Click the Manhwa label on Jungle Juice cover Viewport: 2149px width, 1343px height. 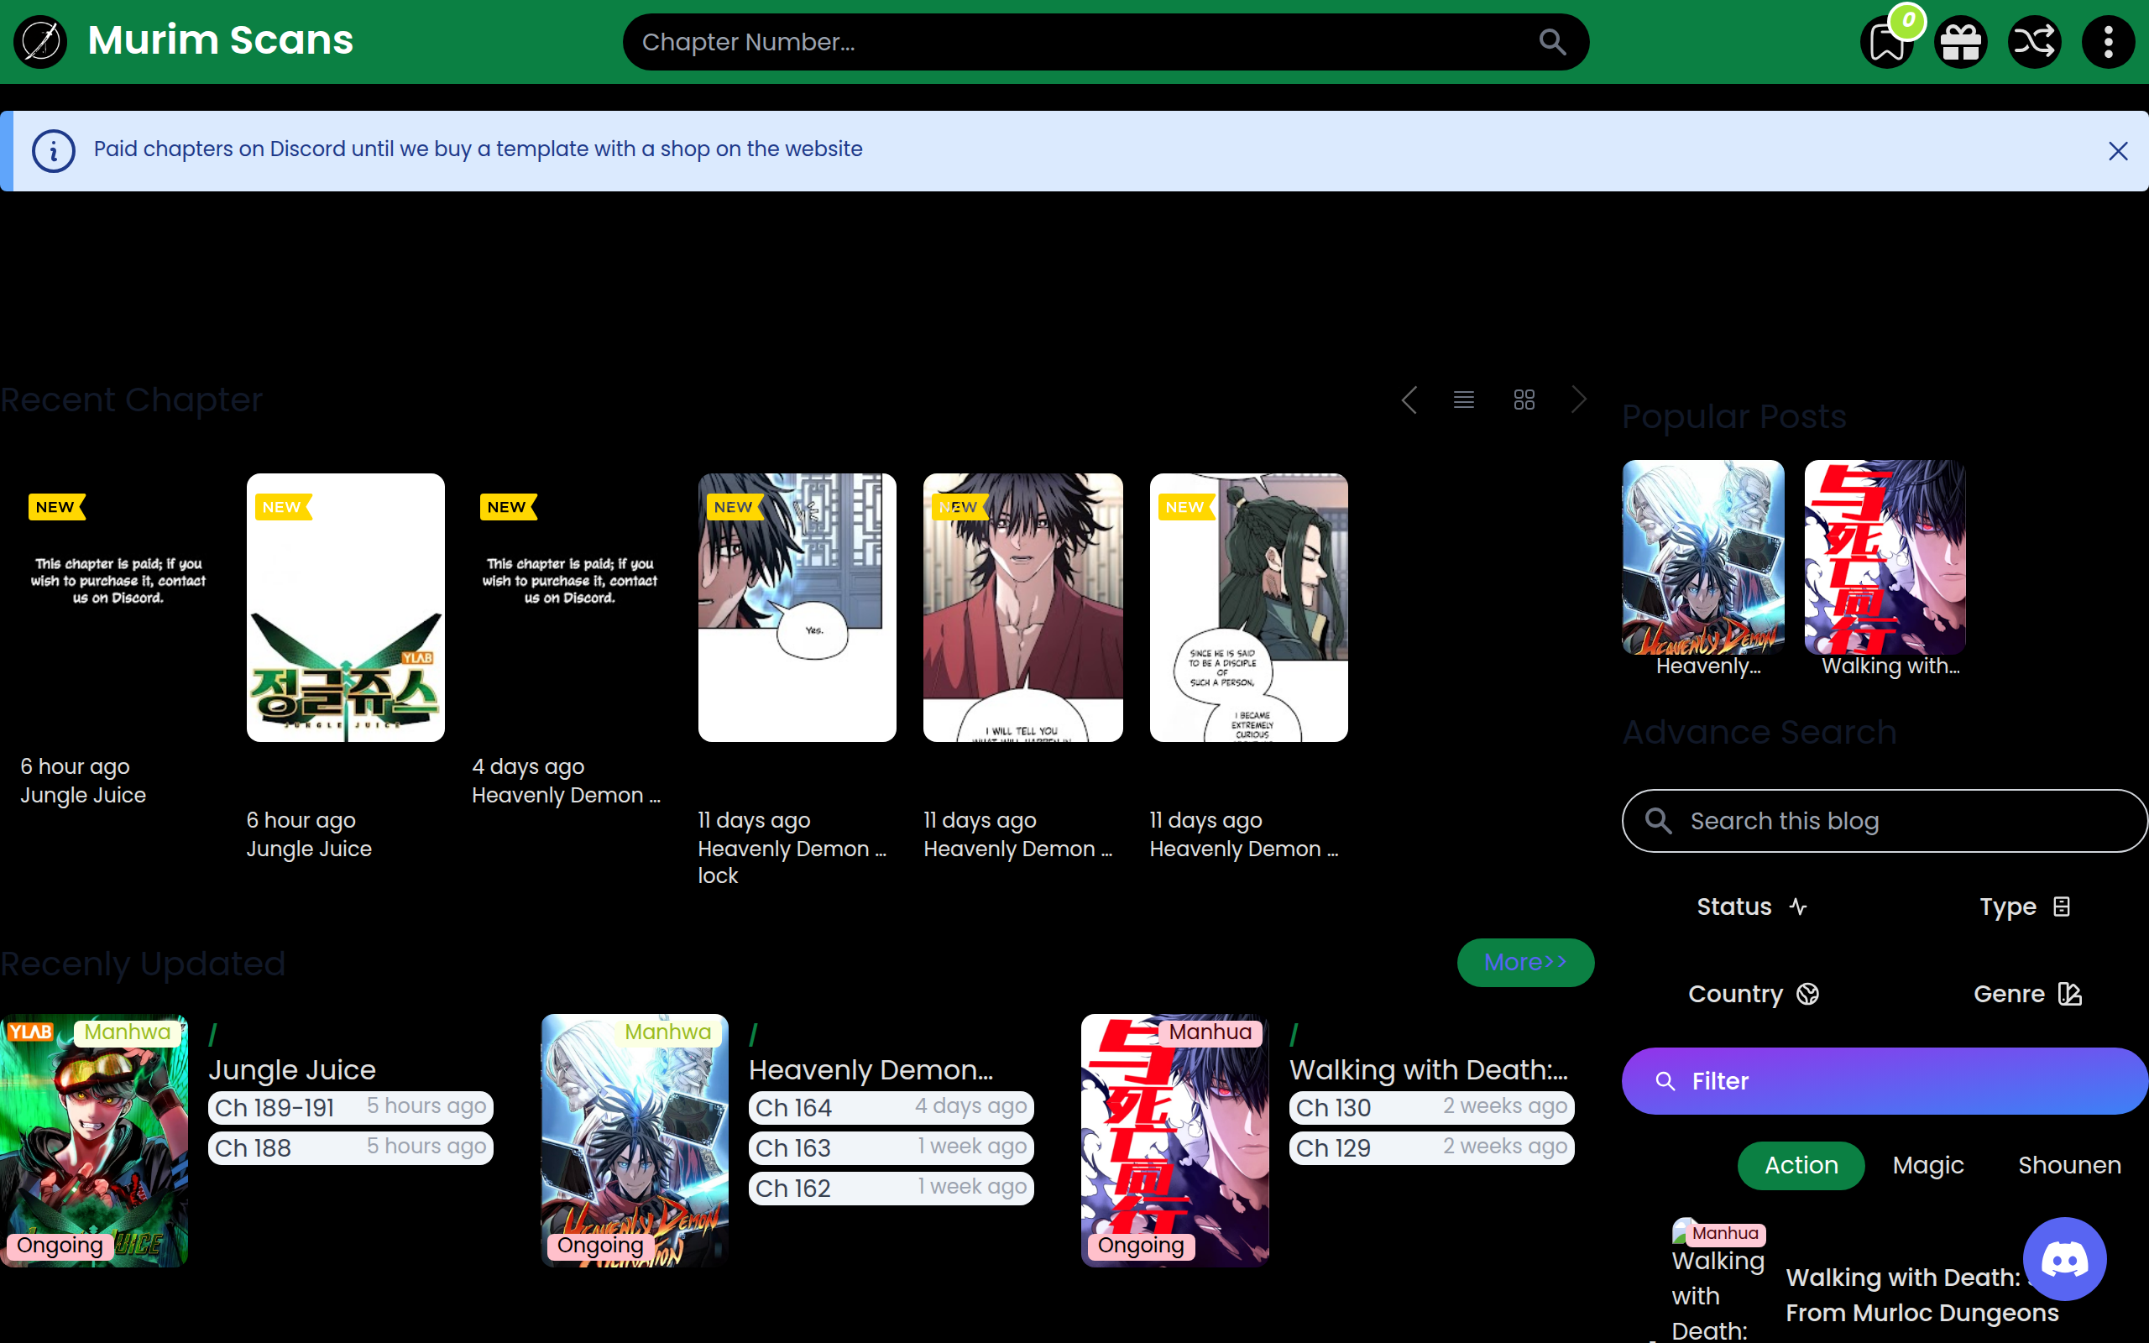(127, 1032)
